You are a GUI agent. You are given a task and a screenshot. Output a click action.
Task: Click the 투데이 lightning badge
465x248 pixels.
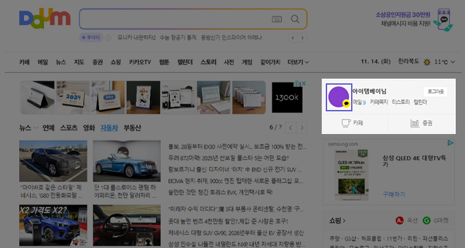coord(91,38)
